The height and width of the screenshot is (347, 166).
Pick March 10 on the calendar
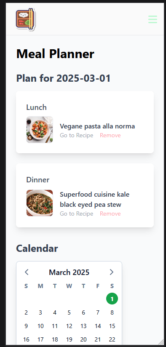tap(40, 326)
